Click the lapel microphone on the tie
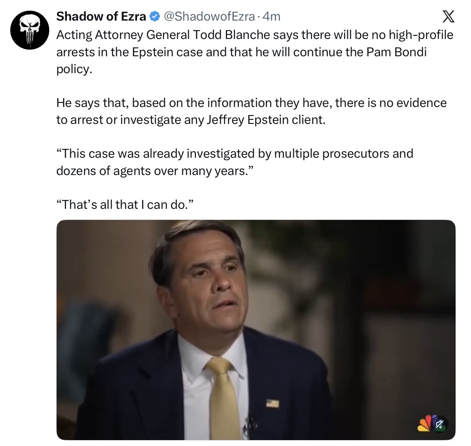471x446 pixels. (x=250, y=423)
